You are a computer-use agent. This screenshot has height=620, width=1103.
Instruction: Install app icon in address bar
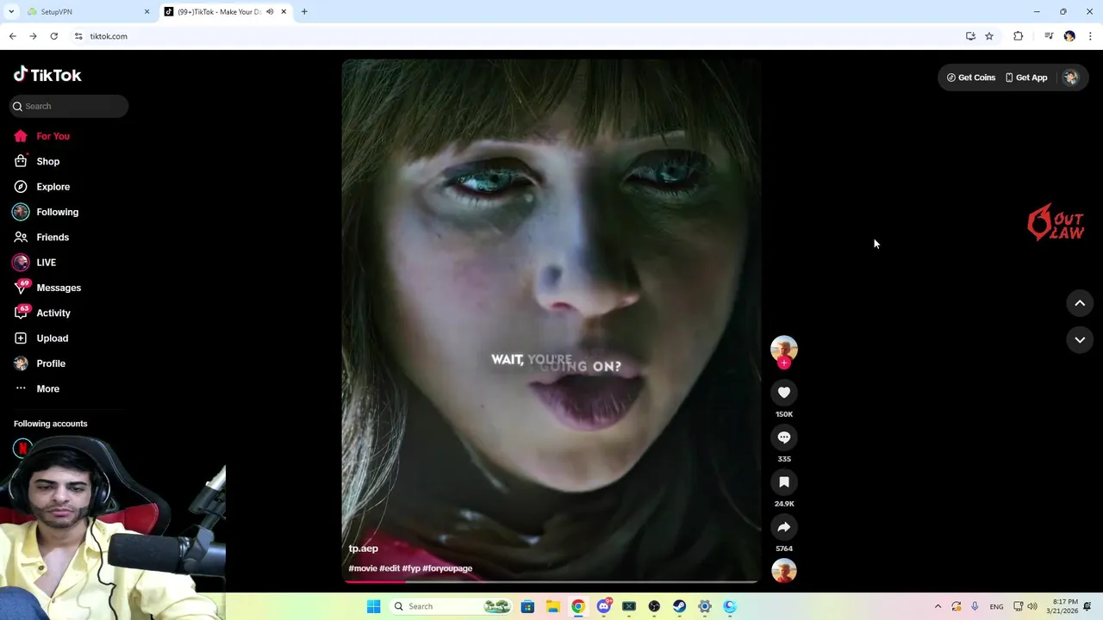click(970, 36)
